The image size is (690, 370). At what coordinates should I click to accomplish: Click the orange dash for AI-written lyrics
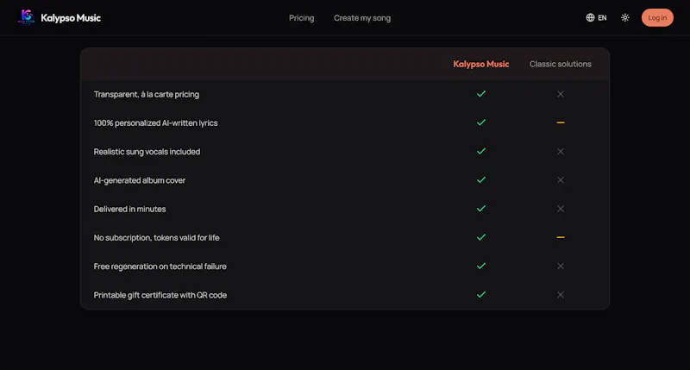pos(560,122)
